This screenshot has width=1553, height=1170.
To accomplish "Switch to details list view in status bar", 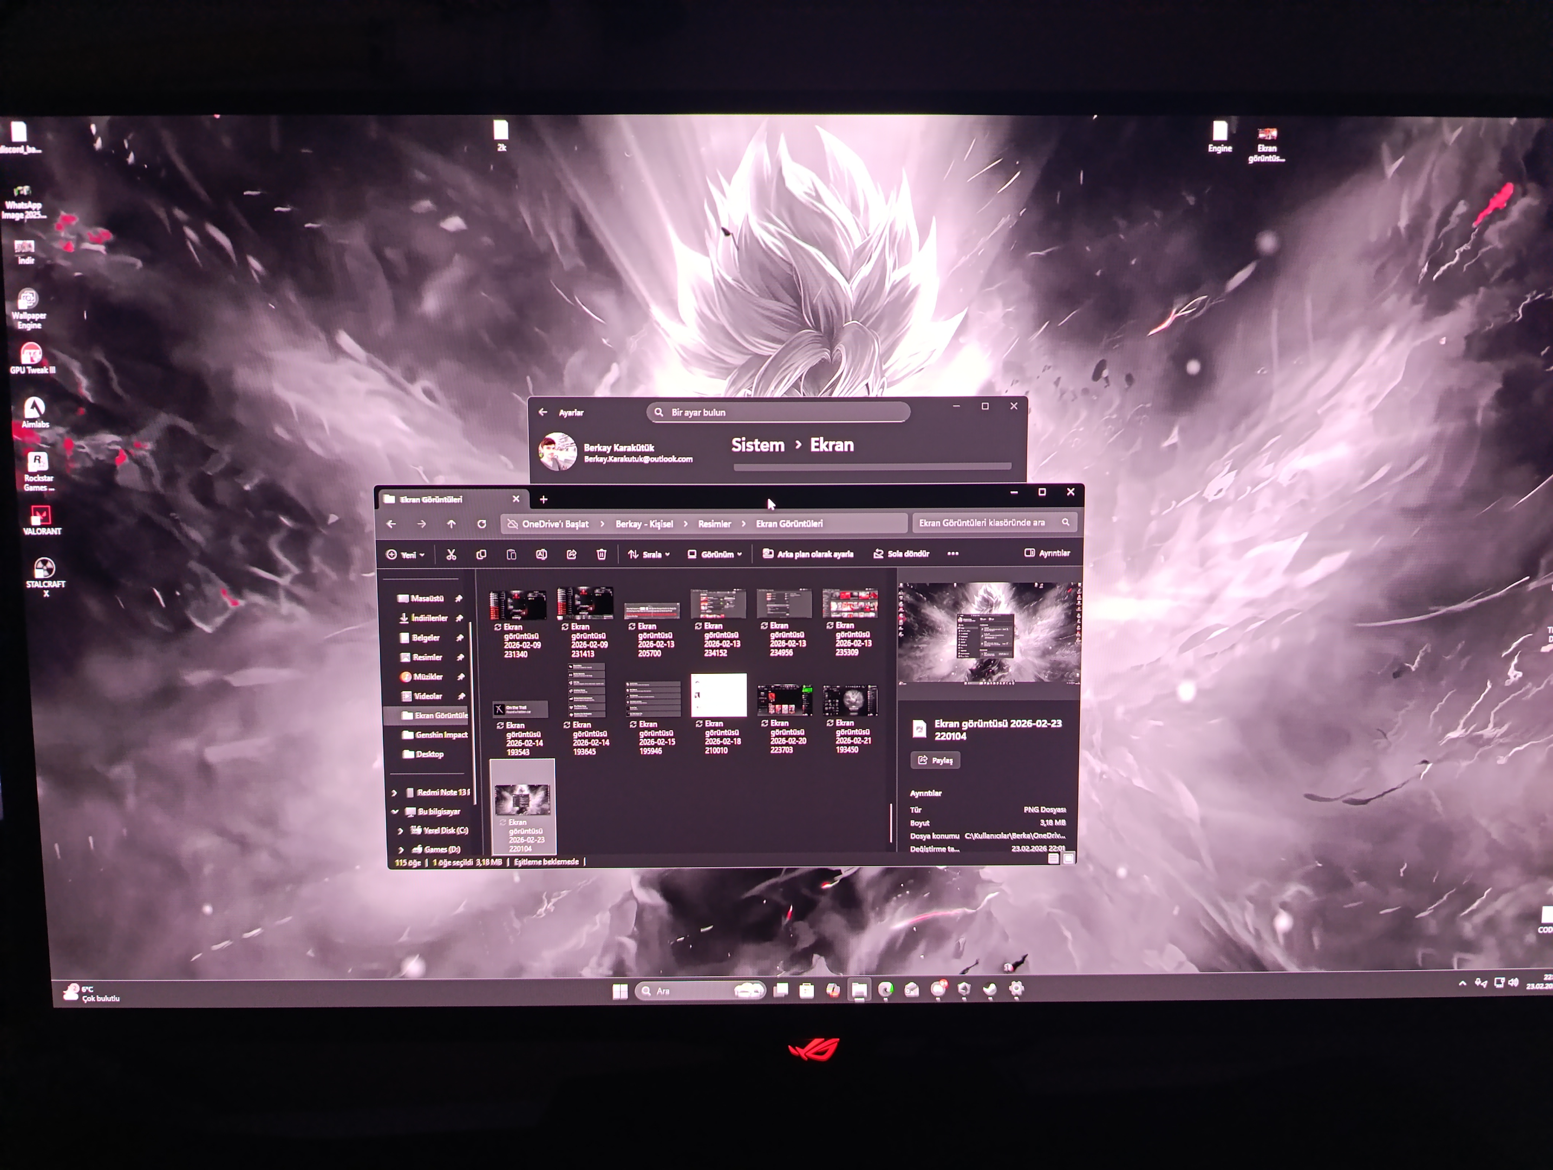I will (1054, 858).
